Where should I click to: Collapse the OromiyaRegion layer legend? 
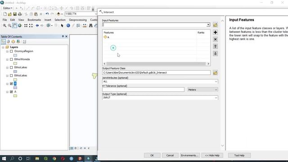click(7, 51)
